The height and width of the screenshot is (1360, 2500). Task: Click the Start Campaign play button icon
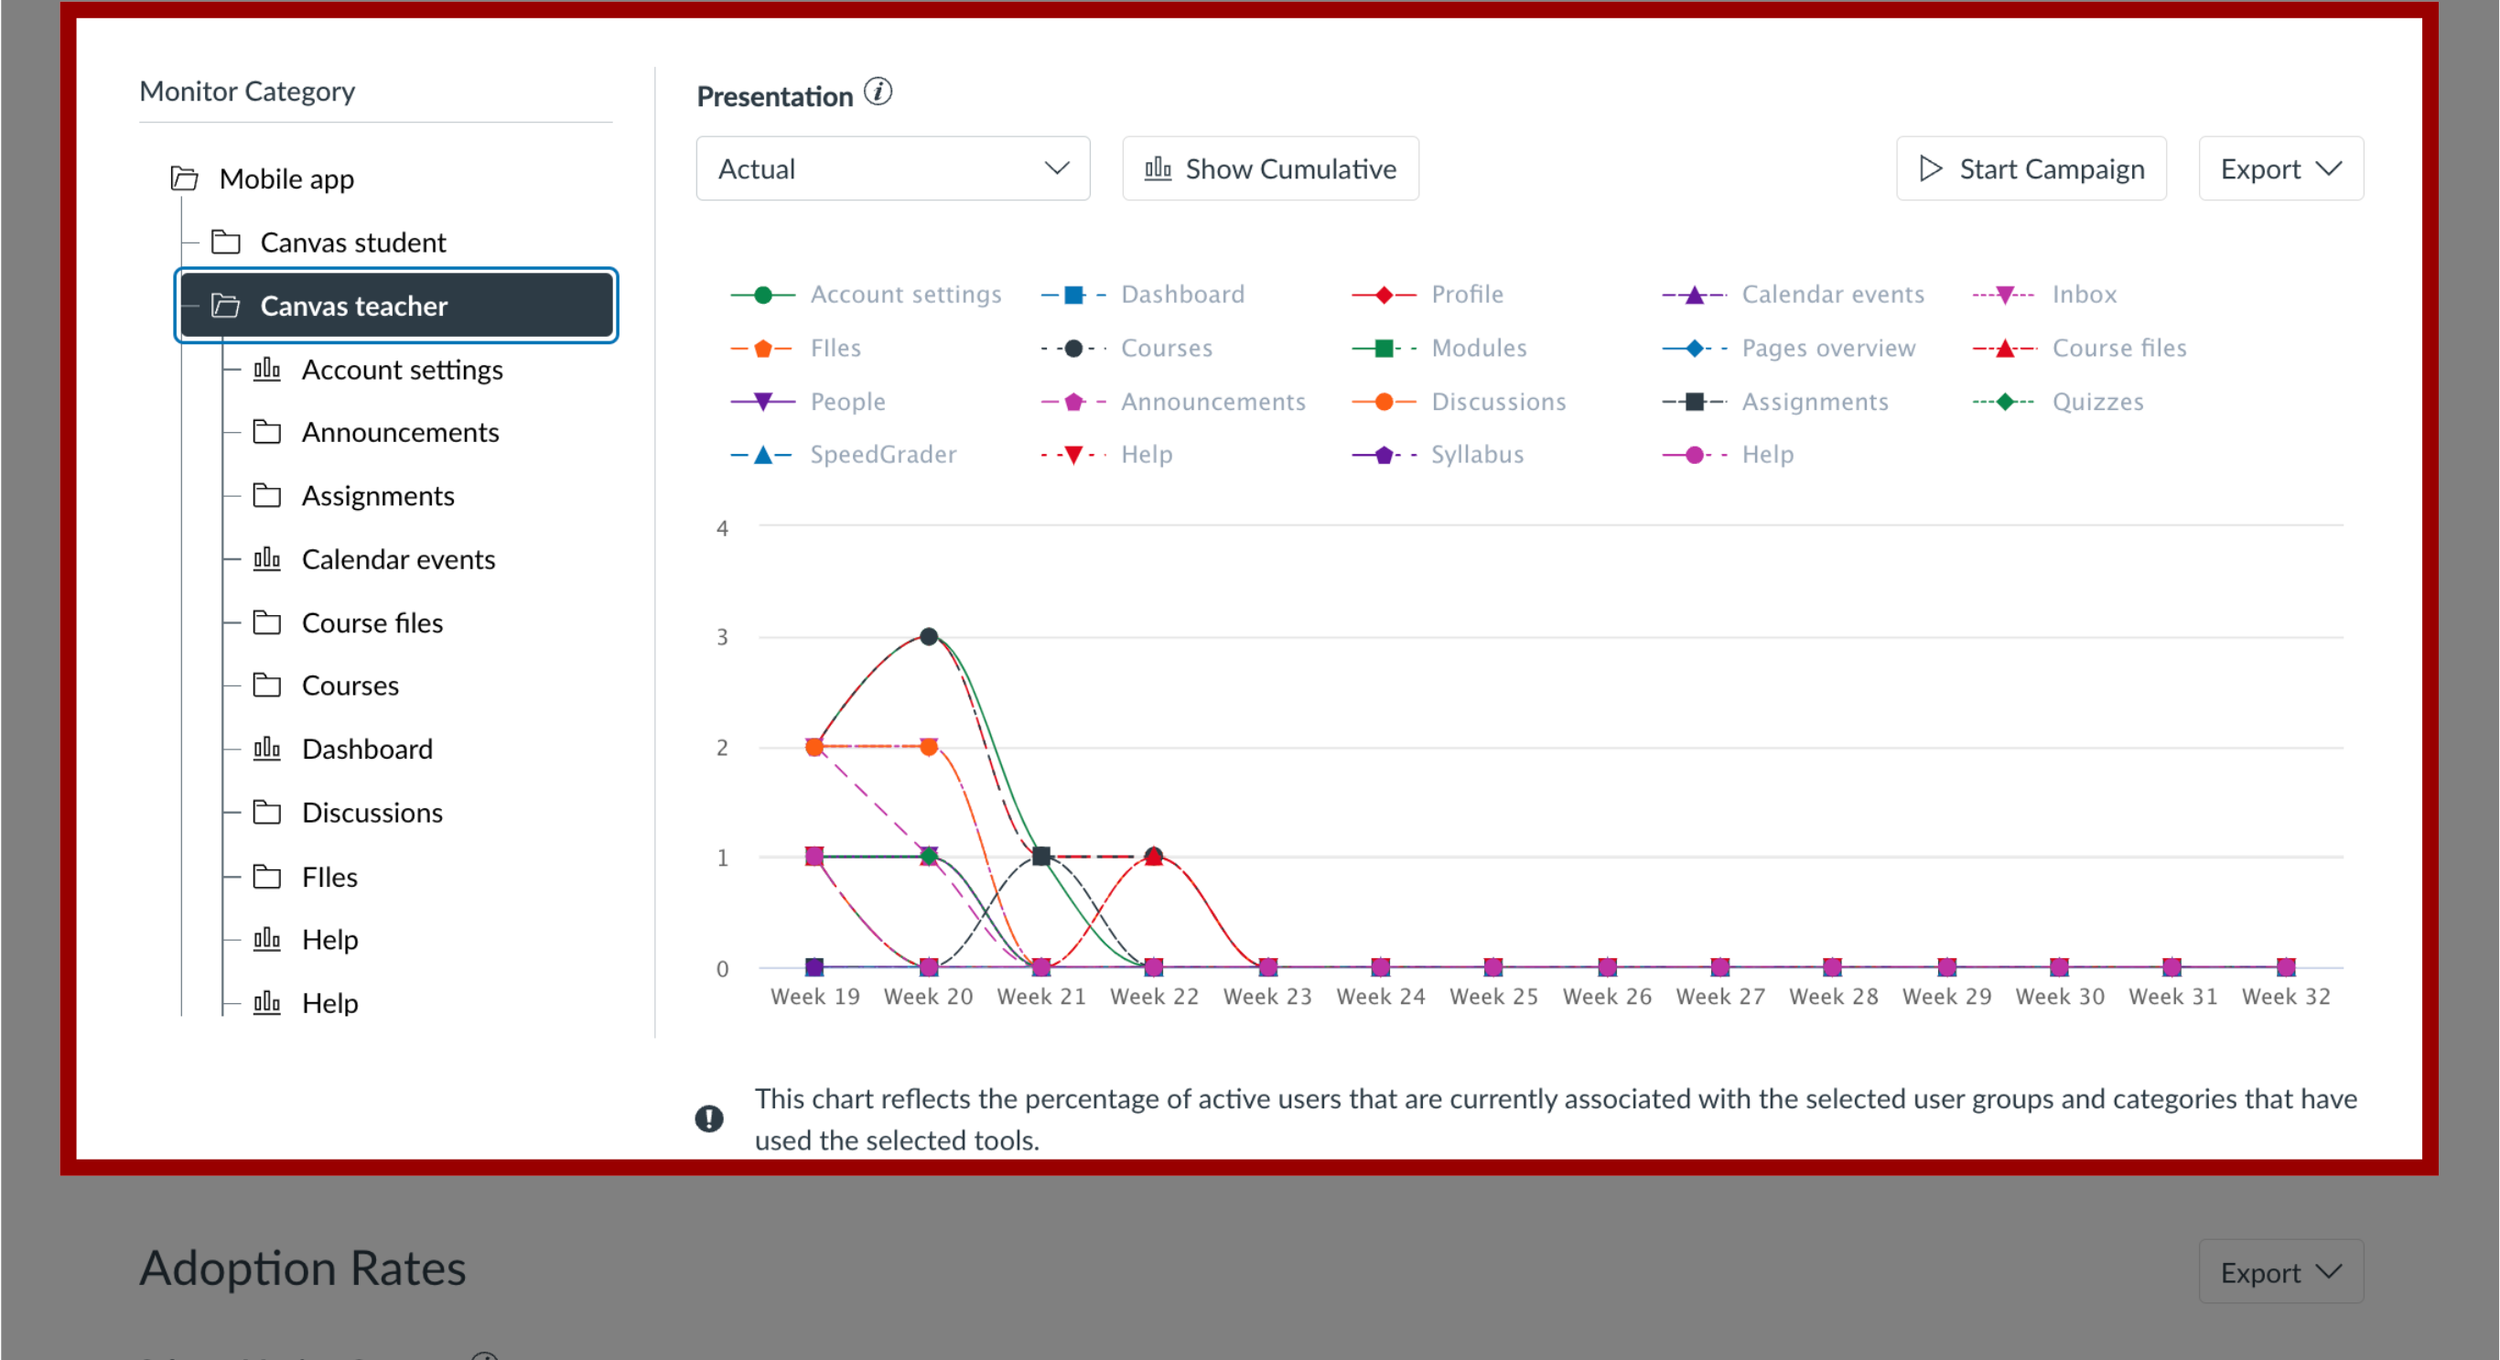pos(1931,167)
